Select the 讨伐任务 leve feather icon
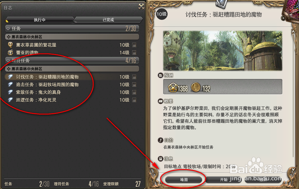299x189 pixels. tap(10, 77)
